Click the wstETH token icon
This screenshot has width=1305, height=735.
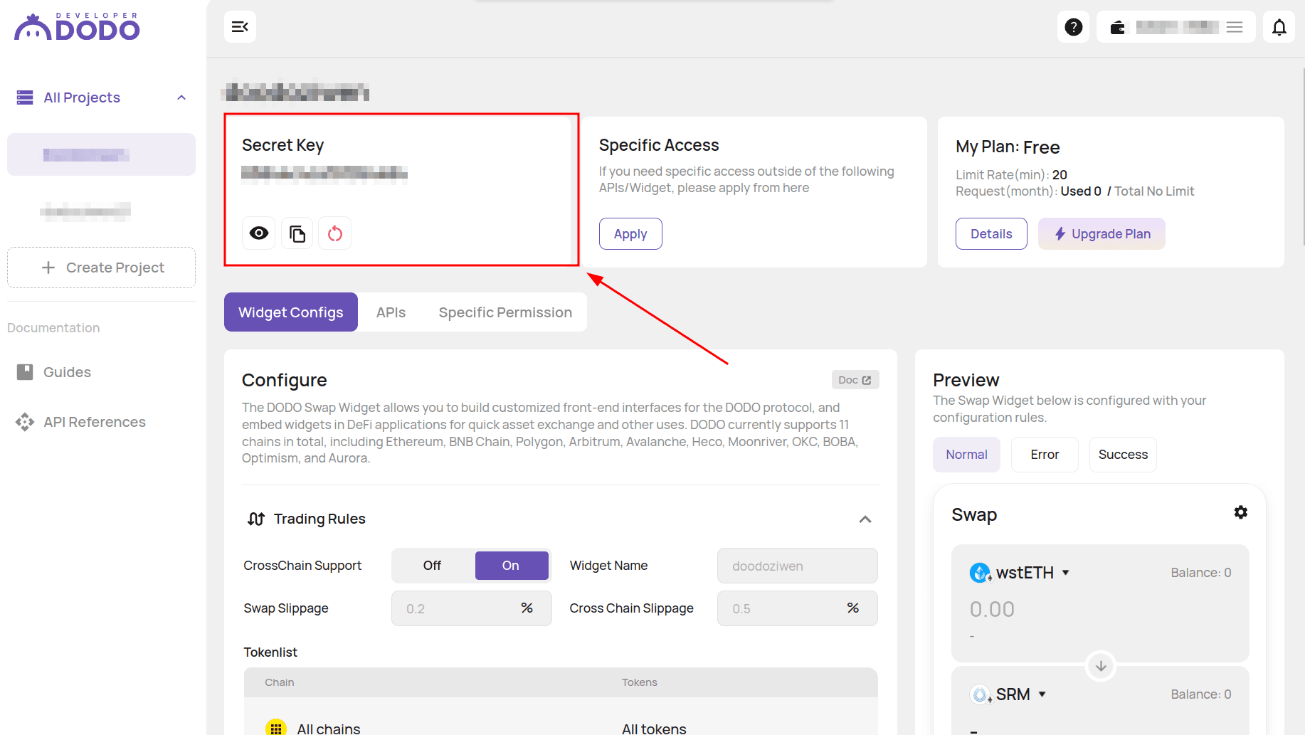click(x=981, y=572)
